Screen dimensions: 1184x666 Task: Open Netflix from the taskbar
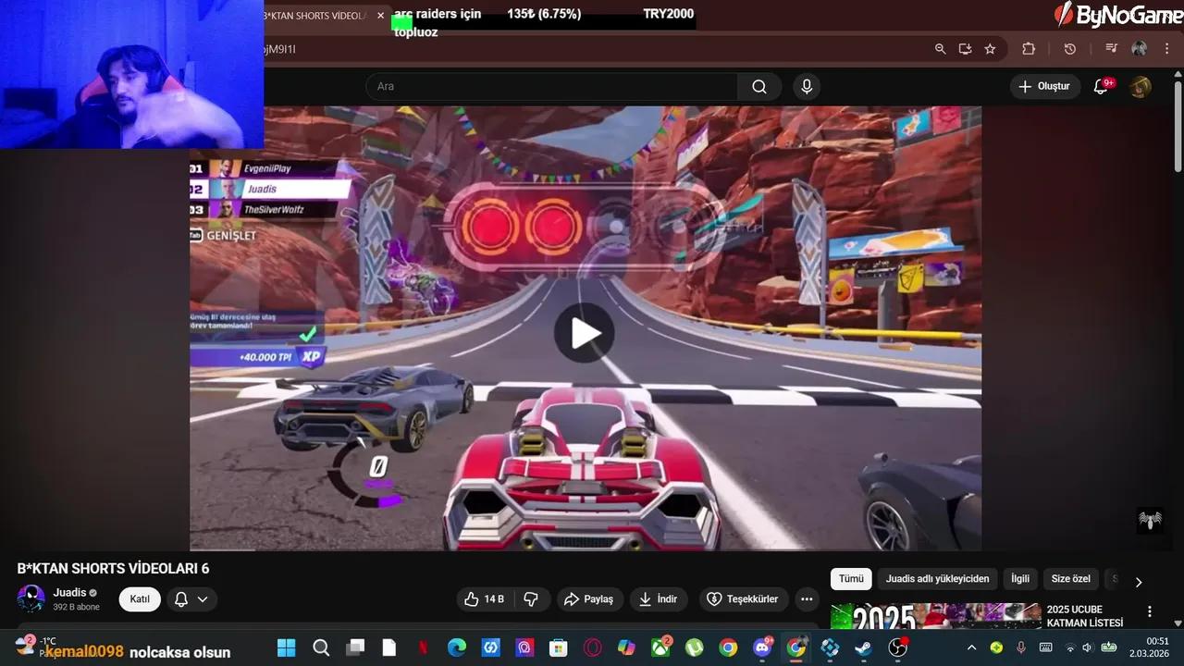point(423,648)
